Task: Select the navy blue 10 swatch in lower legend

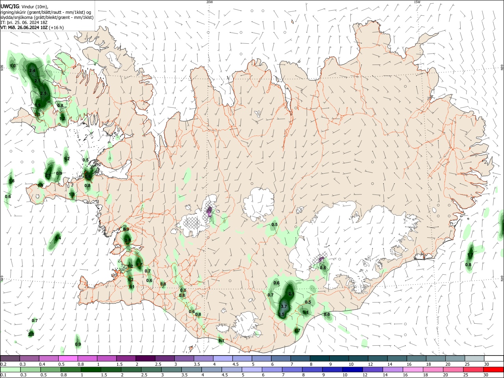Action: [352, 369]
